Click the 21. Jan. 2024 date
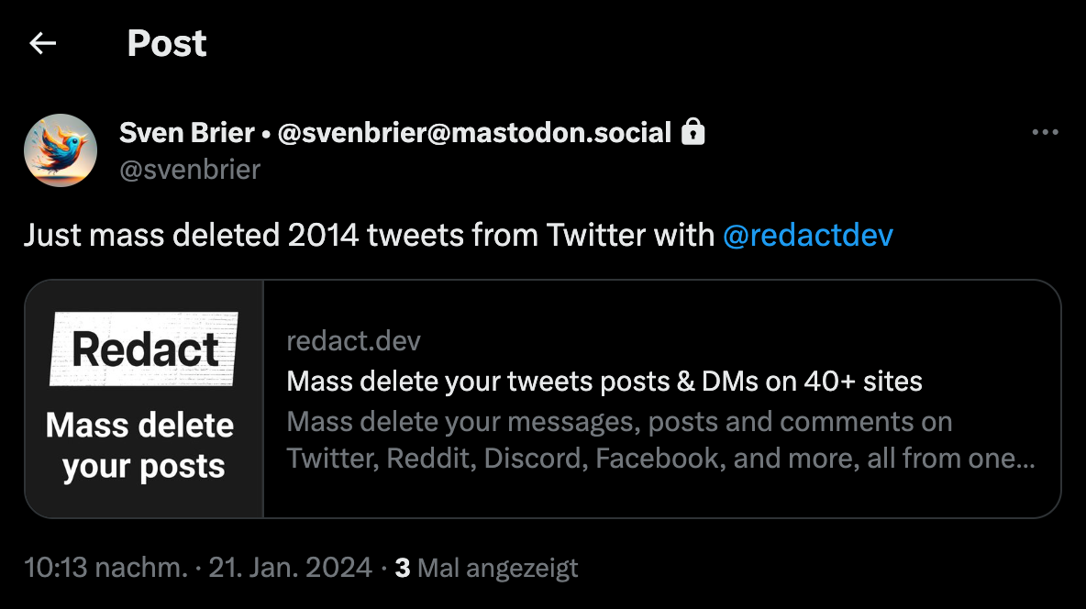This screenshot has width=1086, height=609. point(290,568)
